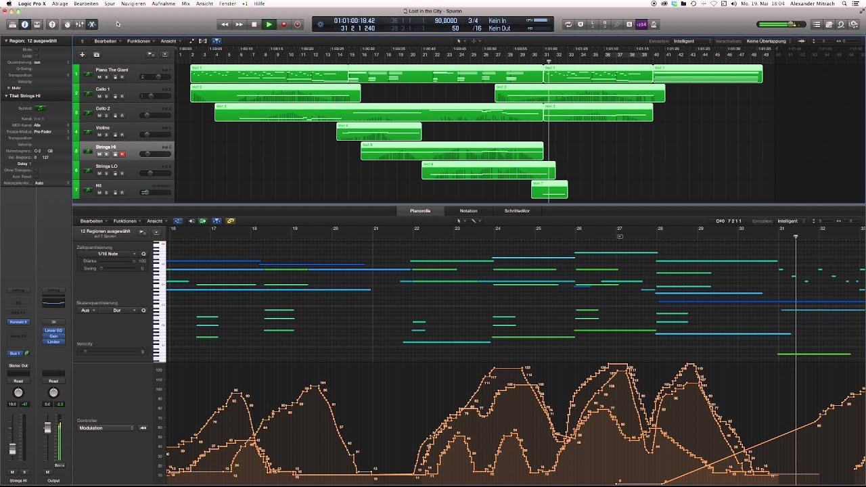Duplicate track using button beside plus
The image size is (866, 487).
(96, 54)
